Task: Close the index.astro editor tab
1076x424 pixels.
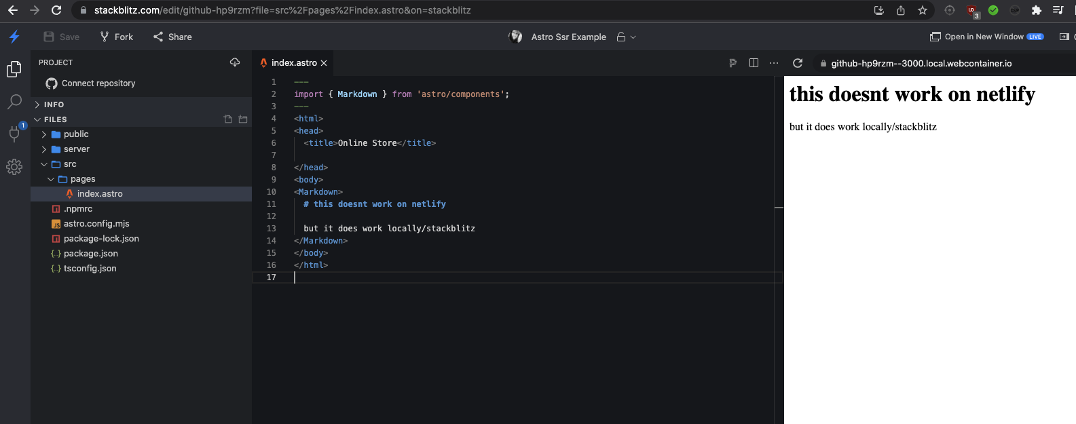Action: [x=324, y=63]
